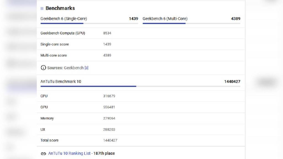This screenshot has width=283, height=159.
Task: Open the [3] source reference link
Action: tap(87, 68)
